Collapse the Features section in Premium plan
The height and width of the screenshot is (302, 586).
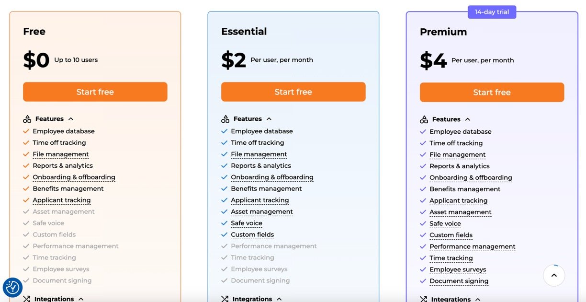[x=468, y=119]
